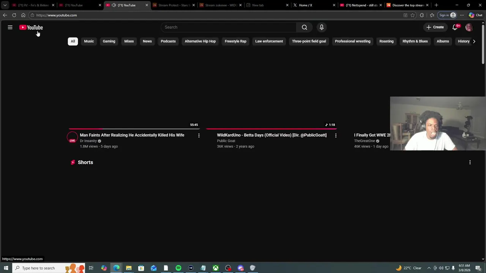
Task: Open Copilot Chat button
Action: 475,15
